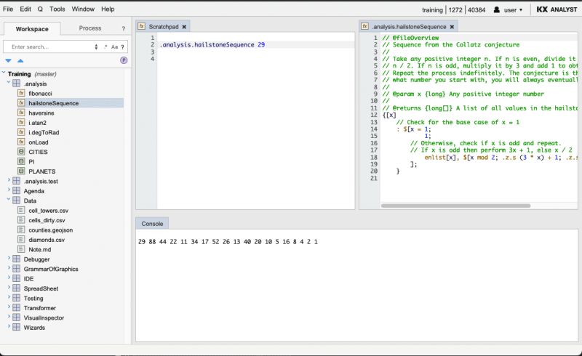Viewport: 582px width, 356px height.
Task: Click the user avatar icon
Action: pos(497,9)
